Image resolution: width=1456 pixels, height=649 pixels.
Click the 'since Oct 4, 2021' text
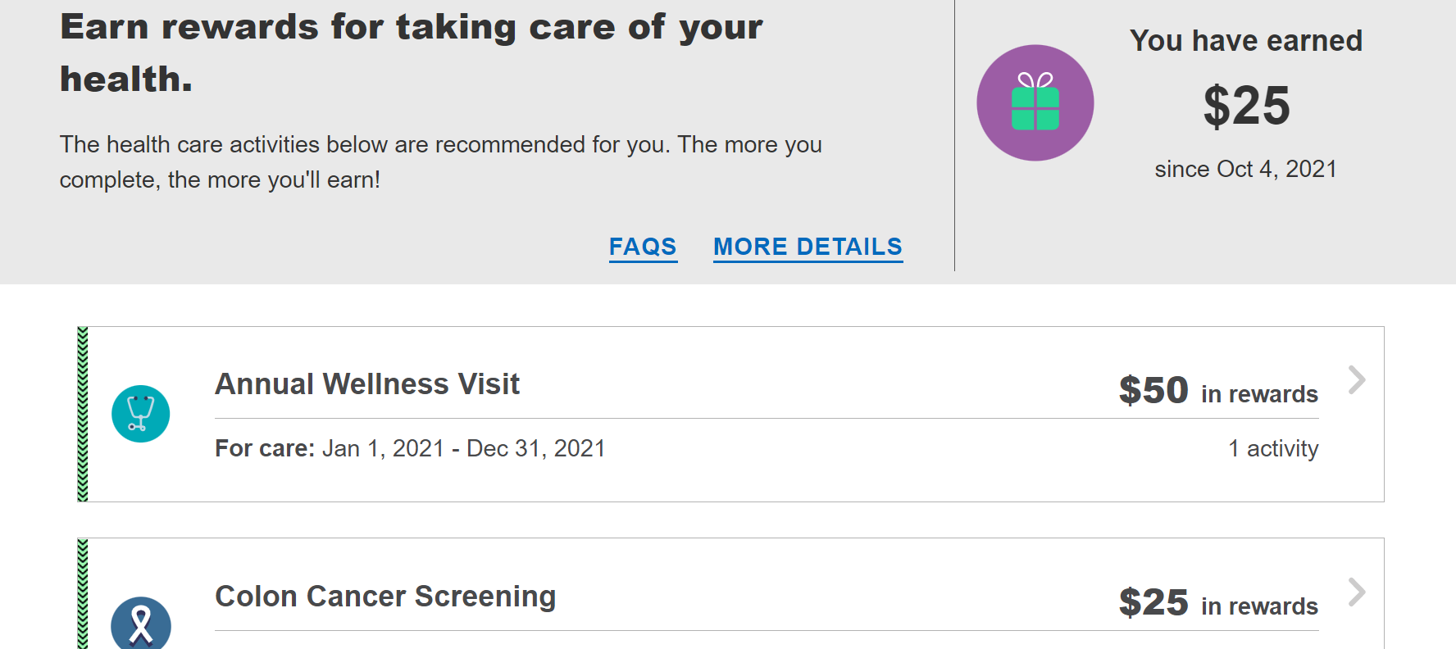coord(1246,169)
